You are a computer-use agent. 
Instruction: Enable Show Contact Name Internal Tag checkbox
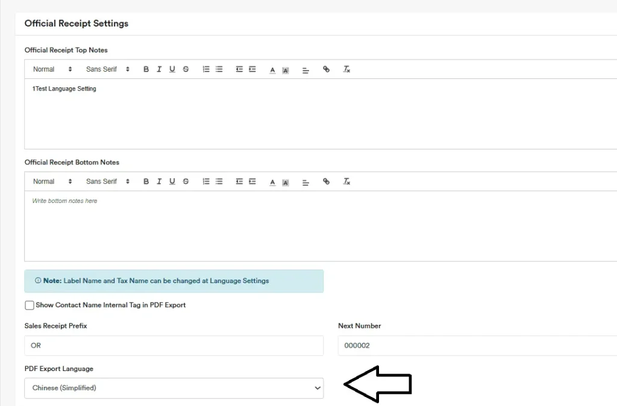tap(30, 305)
